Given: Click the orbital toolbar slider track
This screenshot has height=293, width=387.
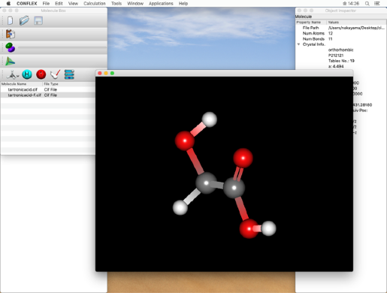Looking at the screenshot, I should [62, 47].
